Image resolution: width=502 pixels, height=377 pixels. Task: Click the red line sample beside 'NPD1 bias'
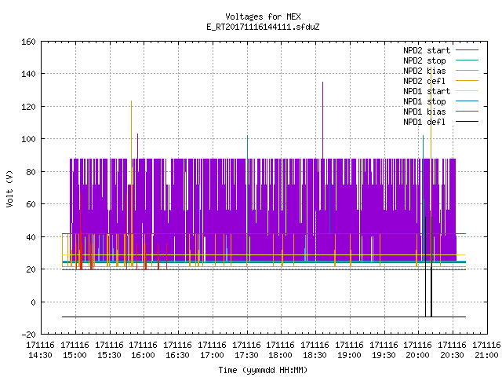coord(467,112)
